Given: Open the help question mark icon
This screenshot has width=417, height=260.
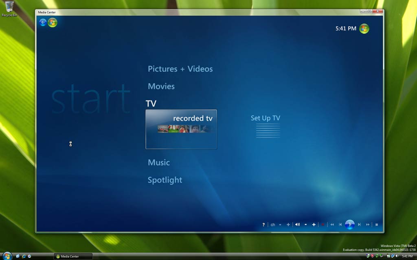Looking at the screenshot, I should click(x=263, y=225).
